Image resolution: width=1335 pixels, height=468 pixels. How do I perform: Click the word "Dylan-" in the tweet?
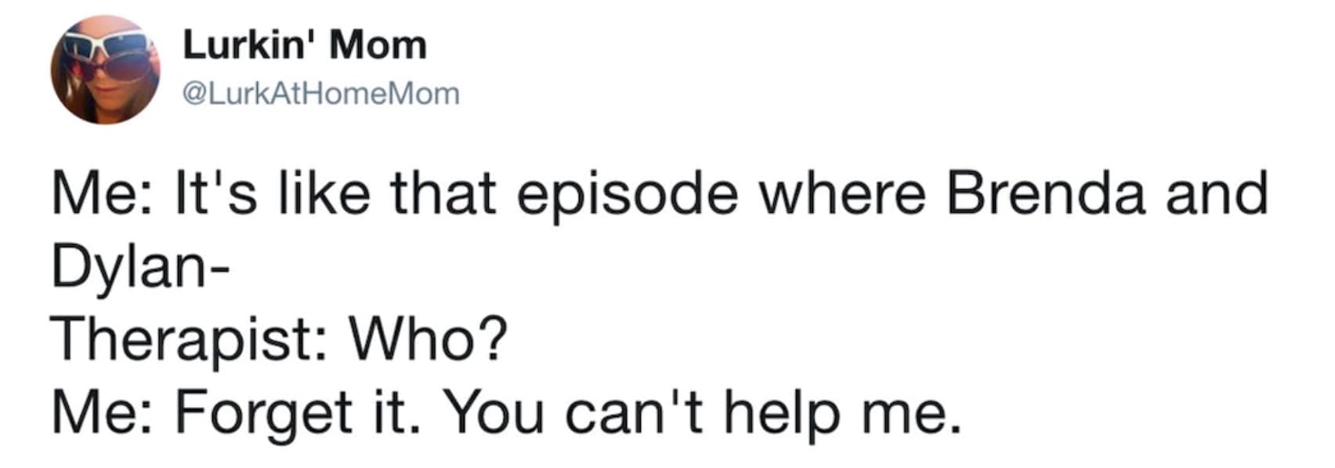point(140,268)
